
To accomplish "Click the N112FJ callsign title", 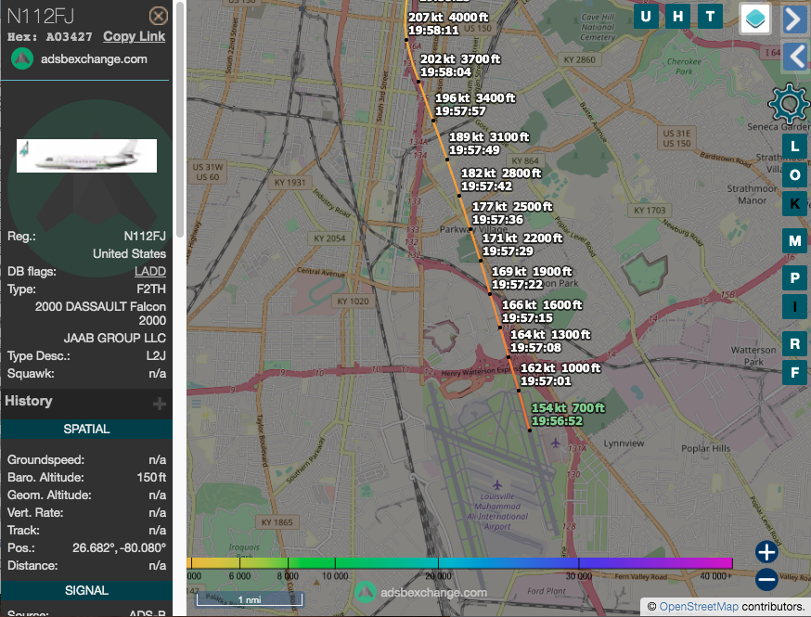I will click(40, 16).
